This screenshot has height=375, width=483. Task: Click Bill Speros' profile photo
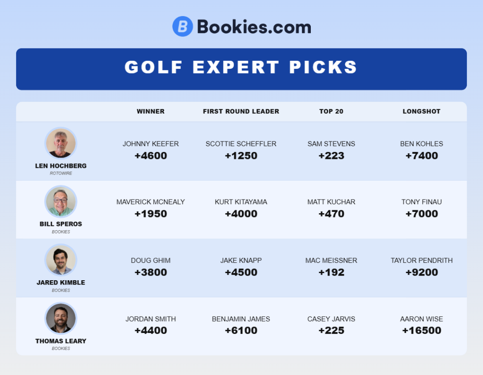[x=61, y=201]
